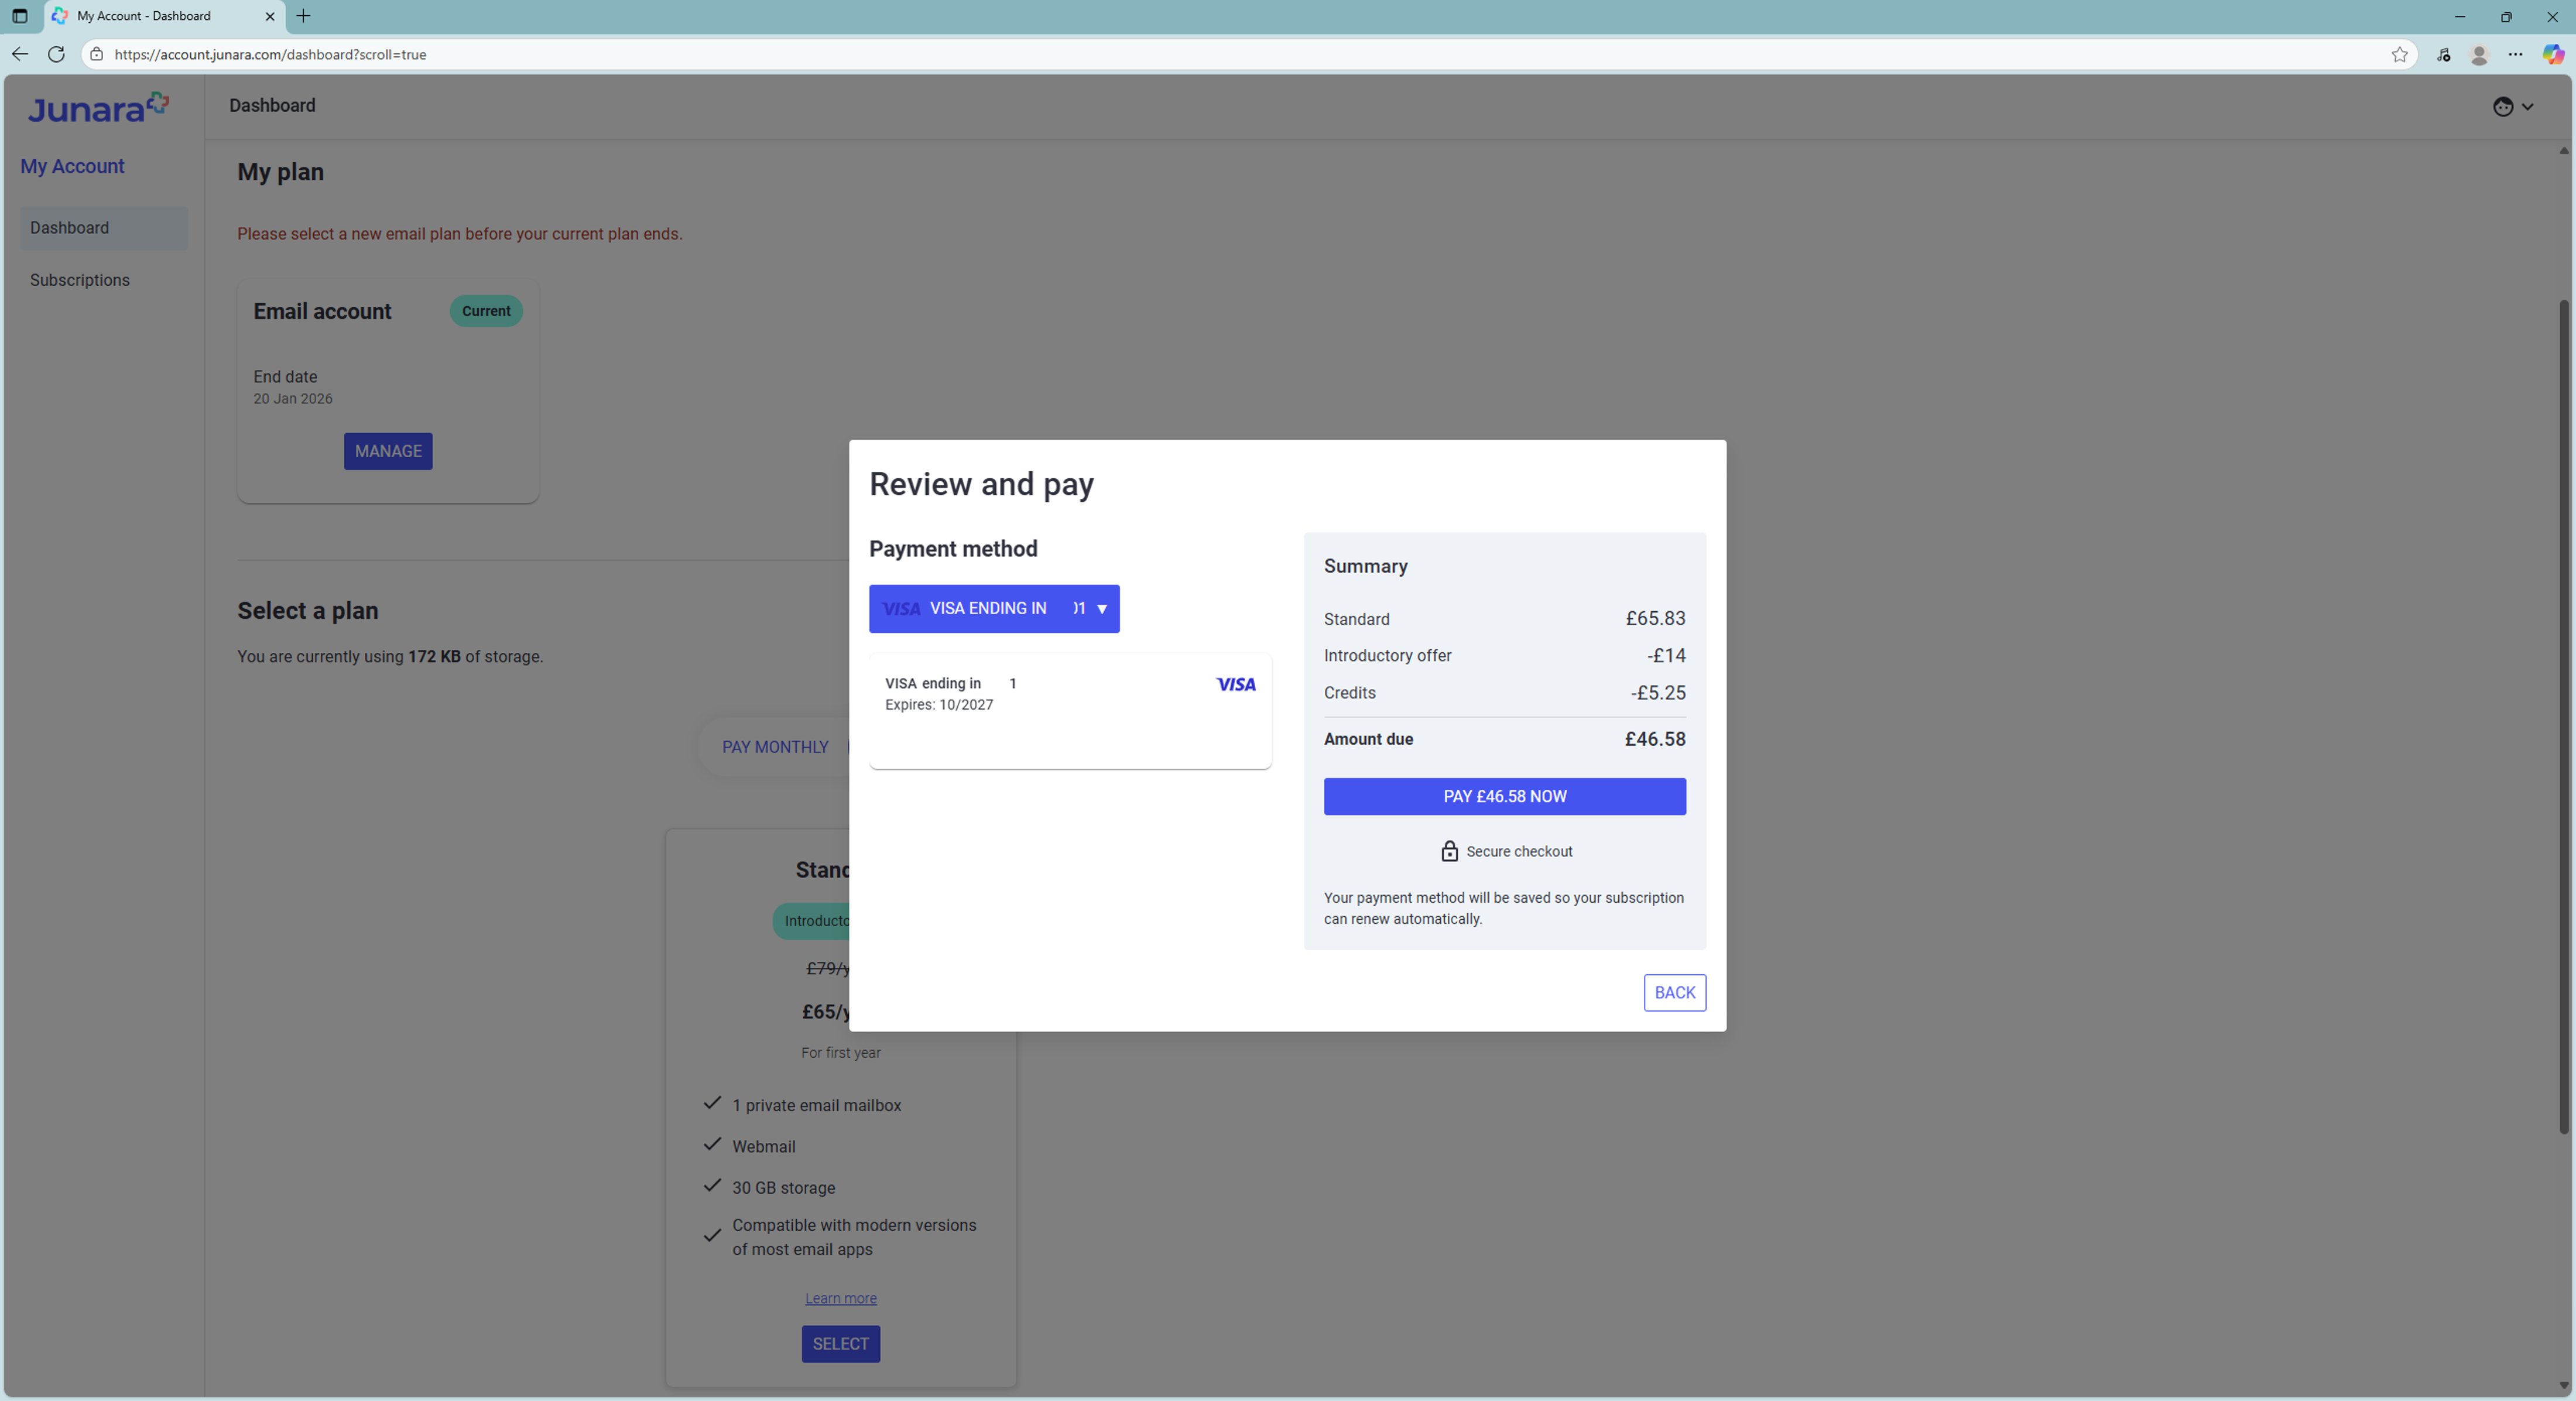Click the secure checkout padlock icon
2576x1401 pixels.
[1449, 851]
